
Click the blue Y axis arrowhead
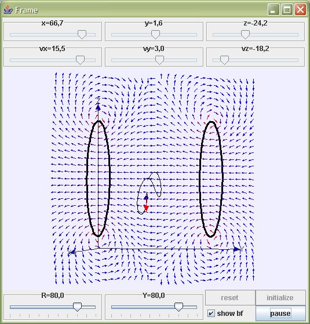point(236,249)
